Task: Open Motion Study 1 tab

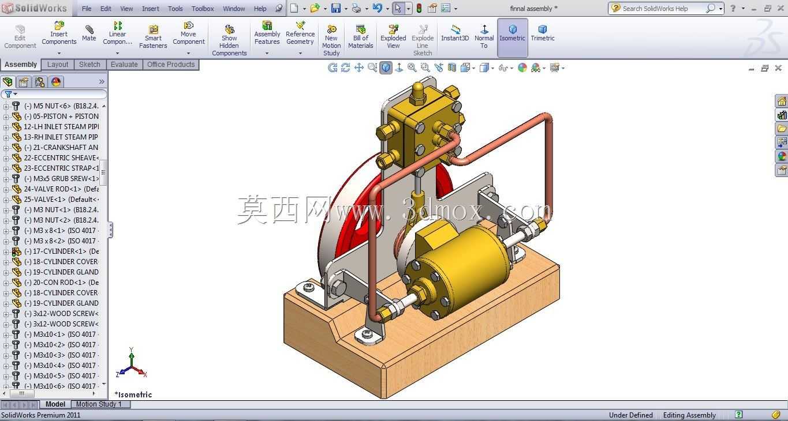Action: point(99,404)
